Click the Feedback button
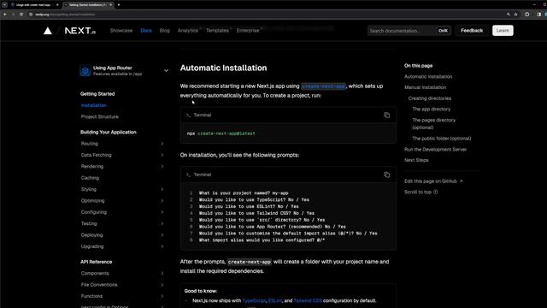The width and height of the screenshot is (547, 308). (472, 31)
